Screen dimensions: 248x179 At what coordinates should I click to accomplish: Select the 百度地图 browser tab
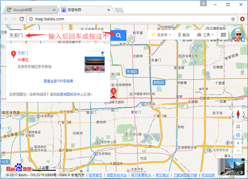[x=86, y=10]
